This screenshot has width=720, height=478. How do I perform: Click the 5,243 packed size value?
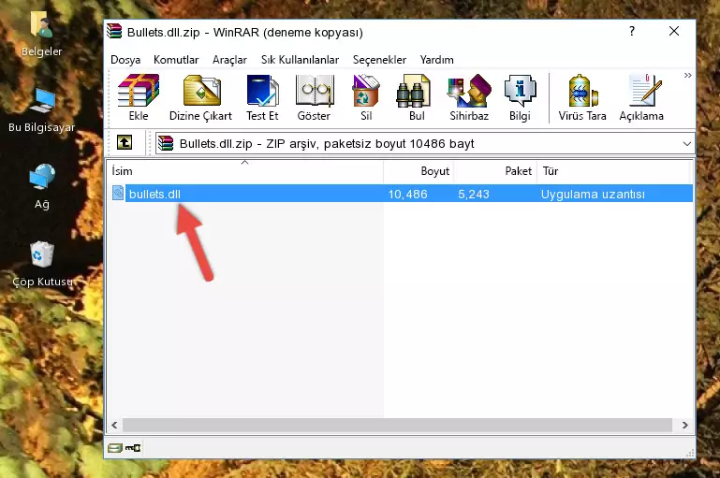point(474,194)
